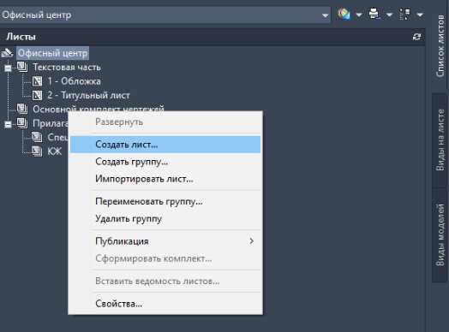
Task: Click the refresh icon in Листы header
Action: coord(416,37)
